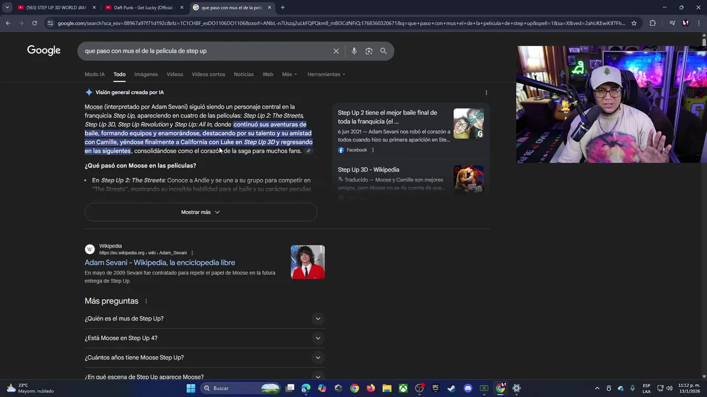Reload the page in Chrome
This screenshot has width=707, height=397.
click(34, 23)
